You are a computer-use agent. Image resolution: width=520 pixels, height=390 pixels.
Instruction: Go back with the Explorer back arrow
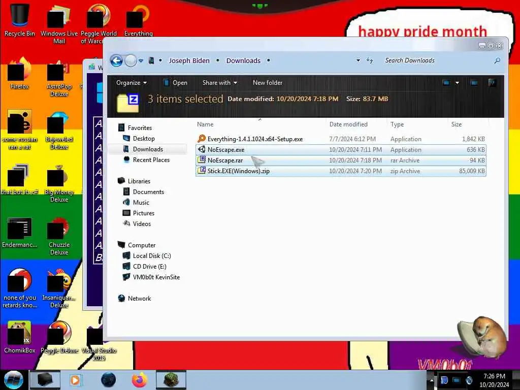pos(117,61)
